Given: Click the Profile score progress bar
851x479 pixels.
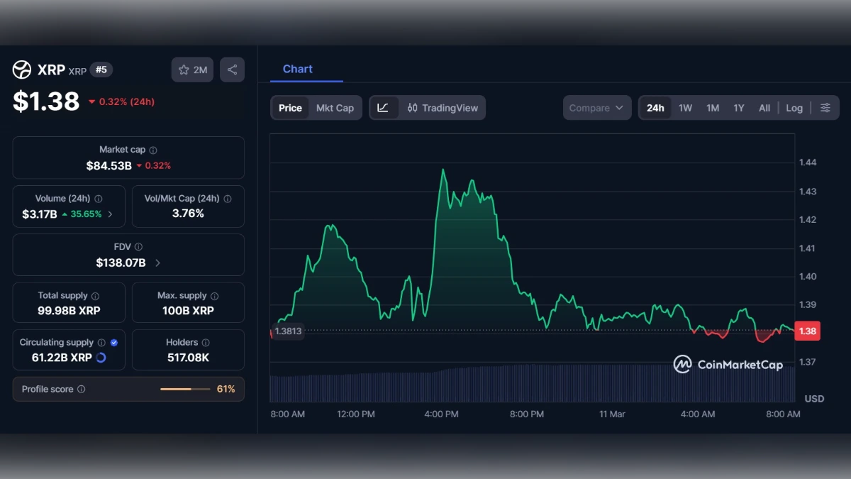Looking at the screenshot, I should (x=187, y=389).
